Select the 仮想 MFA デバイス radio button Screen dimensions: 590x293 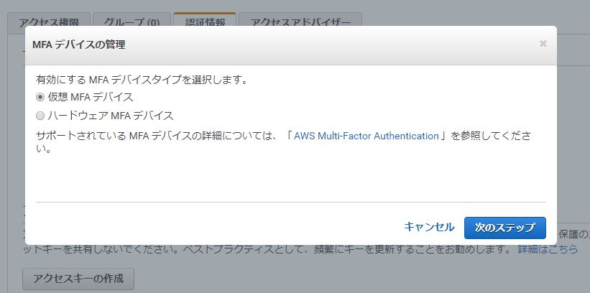(40, 98)
